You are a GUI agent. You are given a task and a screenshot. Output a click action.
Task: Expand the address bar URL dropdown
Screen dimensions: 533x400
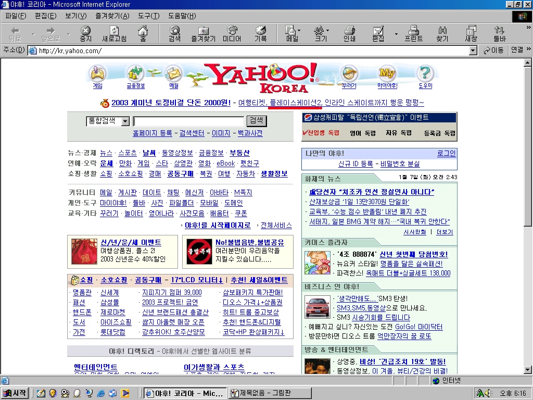click(x=473, y=51)
